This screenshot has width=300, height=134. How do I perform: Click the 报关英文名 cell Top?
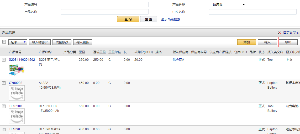[270, 60]
